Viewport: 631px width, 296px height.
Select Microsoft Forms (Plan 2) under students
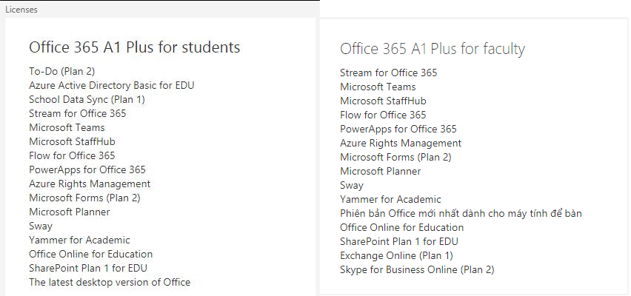(x=84, y=198)
